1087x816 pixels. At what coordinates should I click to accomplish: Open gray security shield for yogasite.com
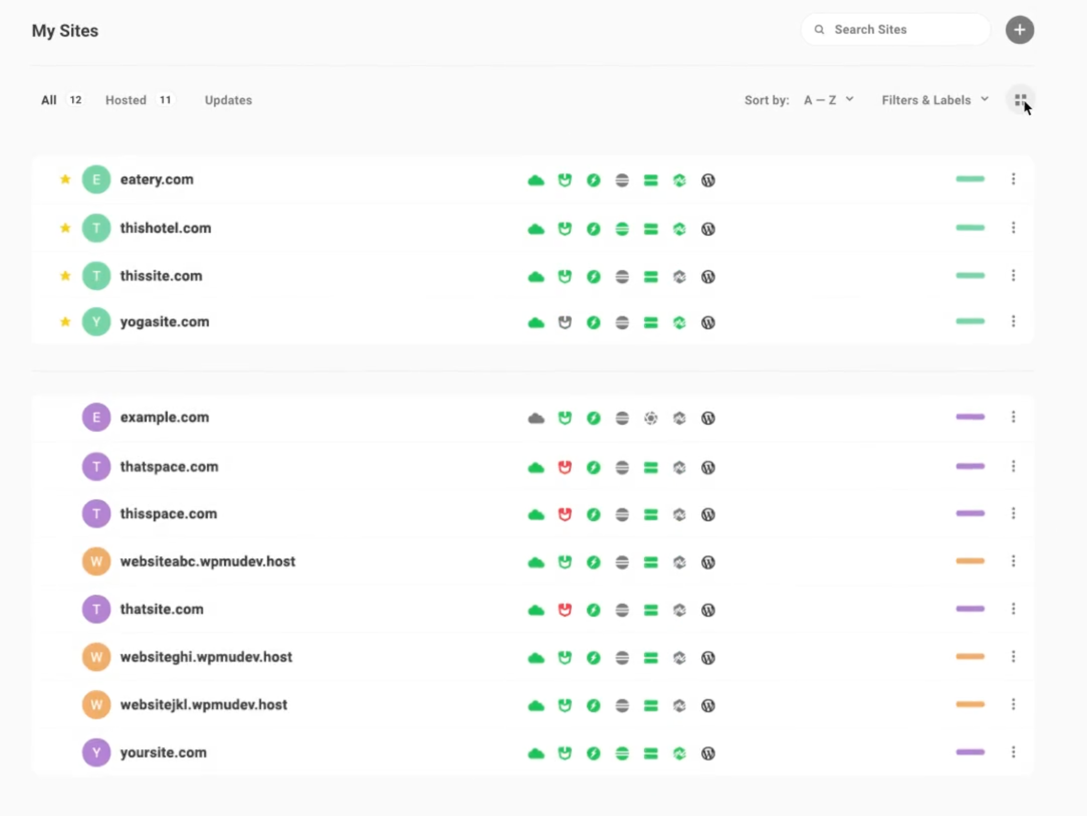[x=565, y=323]
